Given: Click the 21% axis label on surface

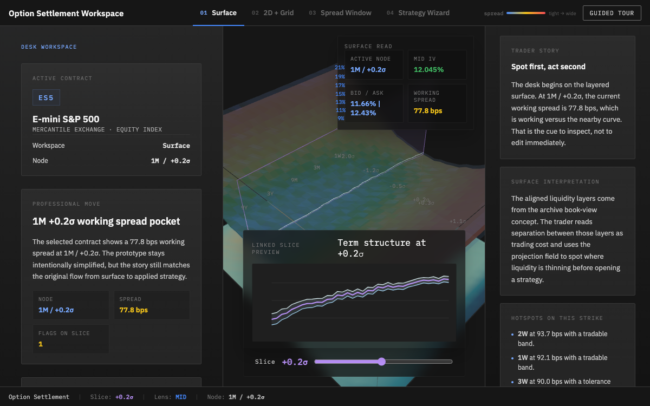Looking at the screenshot, I should [x=340, y=68].
